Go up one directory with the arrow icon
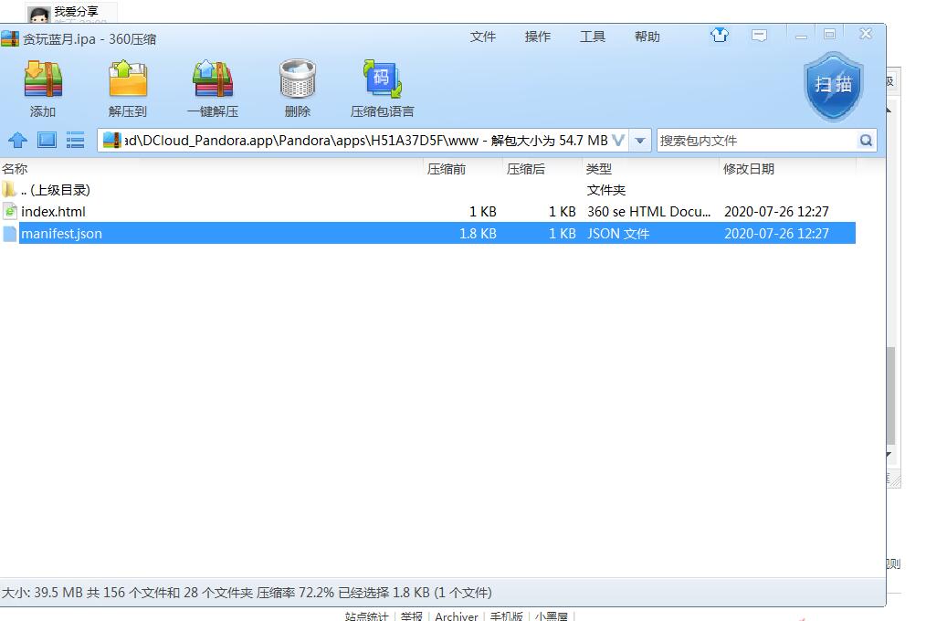The image size is (947, 621). tap(17, 141)
